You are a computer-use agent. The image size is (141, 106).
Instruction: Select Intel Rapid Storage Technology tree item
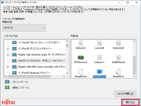[x=39, y=43]
